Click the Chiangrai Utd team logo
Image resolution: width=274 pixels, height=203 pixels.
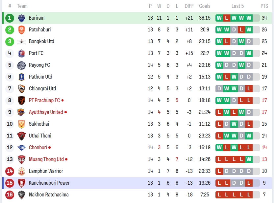[x=21, y=89]
